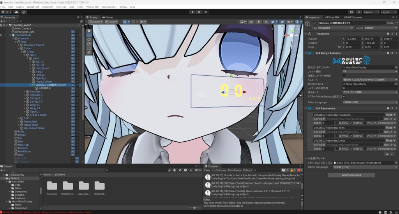Select the Transform combined tool in the Scene
This screenshot has width=399, height=214.
(89, 52)
